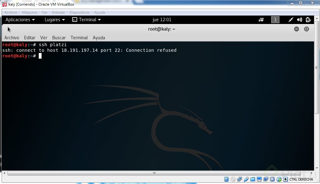Click the workspace 1 indicator
The width and height of the screenshot is (320, 184).
click(275, 20)
